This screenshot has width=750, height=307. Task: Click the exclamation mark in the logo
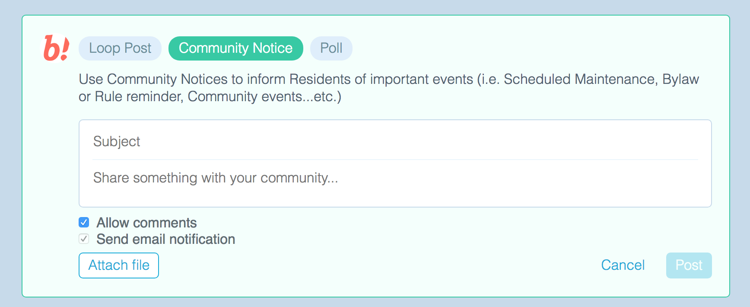pos(65,48)
